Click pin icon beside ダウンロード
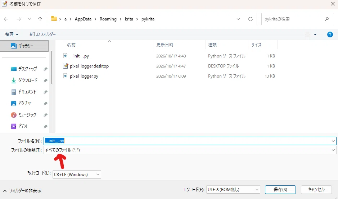 [45, 80]
